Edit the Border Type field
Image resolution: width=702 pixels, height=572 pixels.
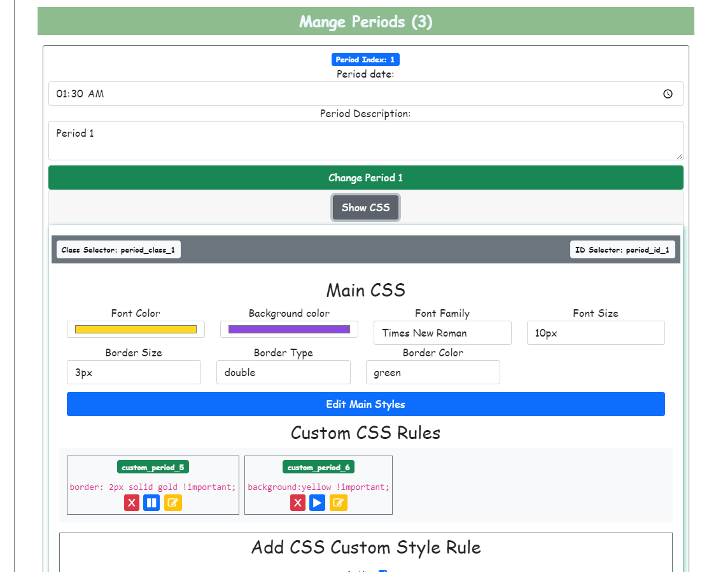(x=283, y=372)
